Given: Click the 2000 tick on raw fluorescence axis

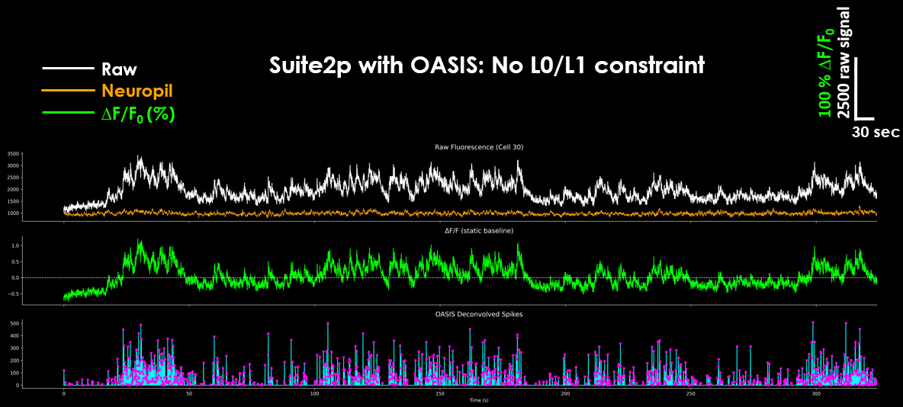Looking at the screenshot, I should click(13, 189).
